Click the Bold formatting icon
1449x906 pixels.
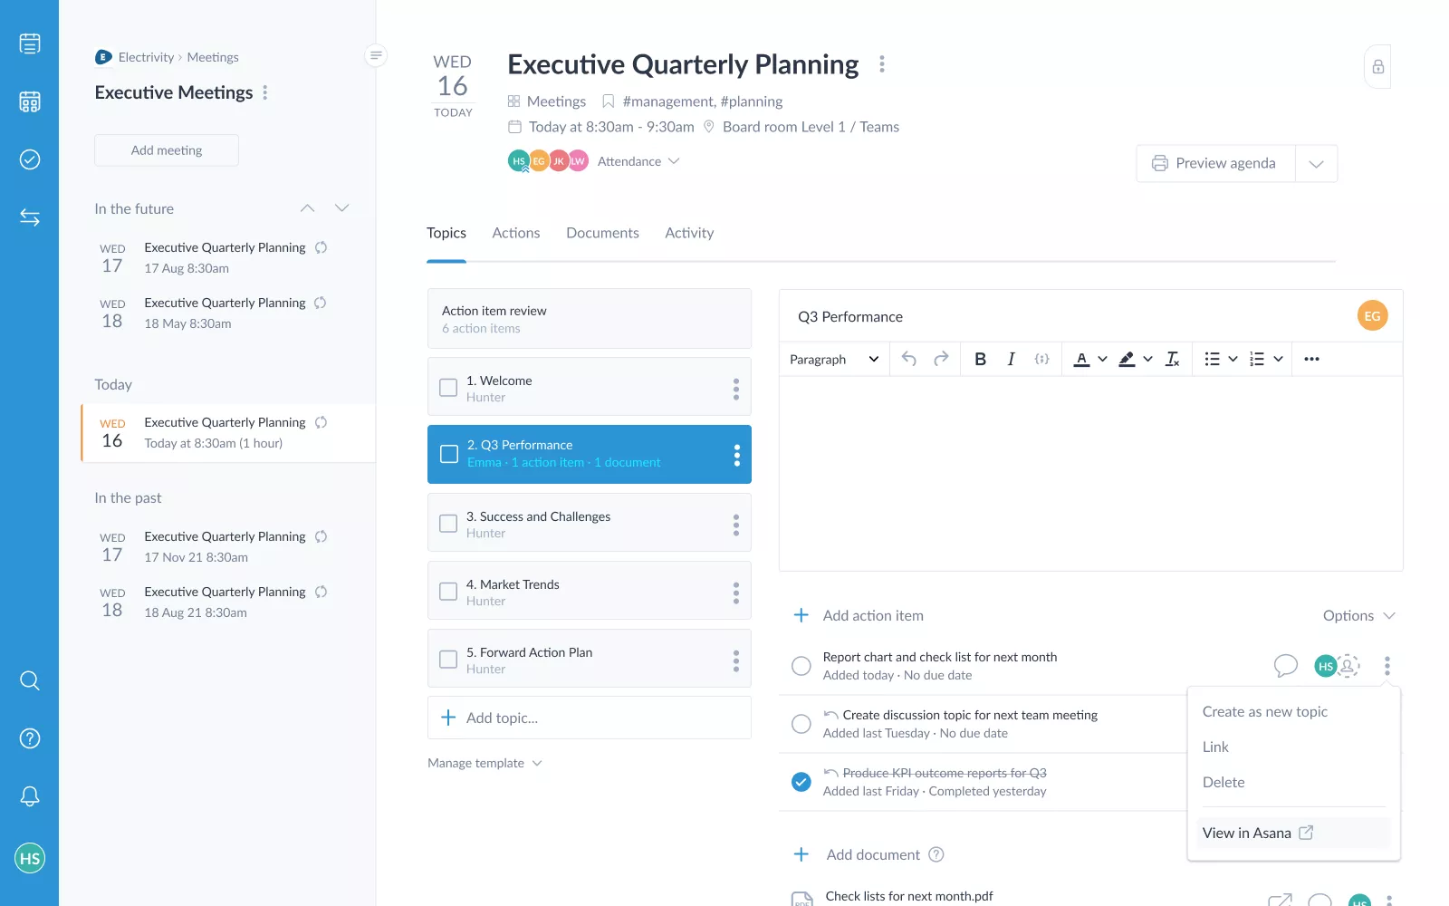[980, 359]
